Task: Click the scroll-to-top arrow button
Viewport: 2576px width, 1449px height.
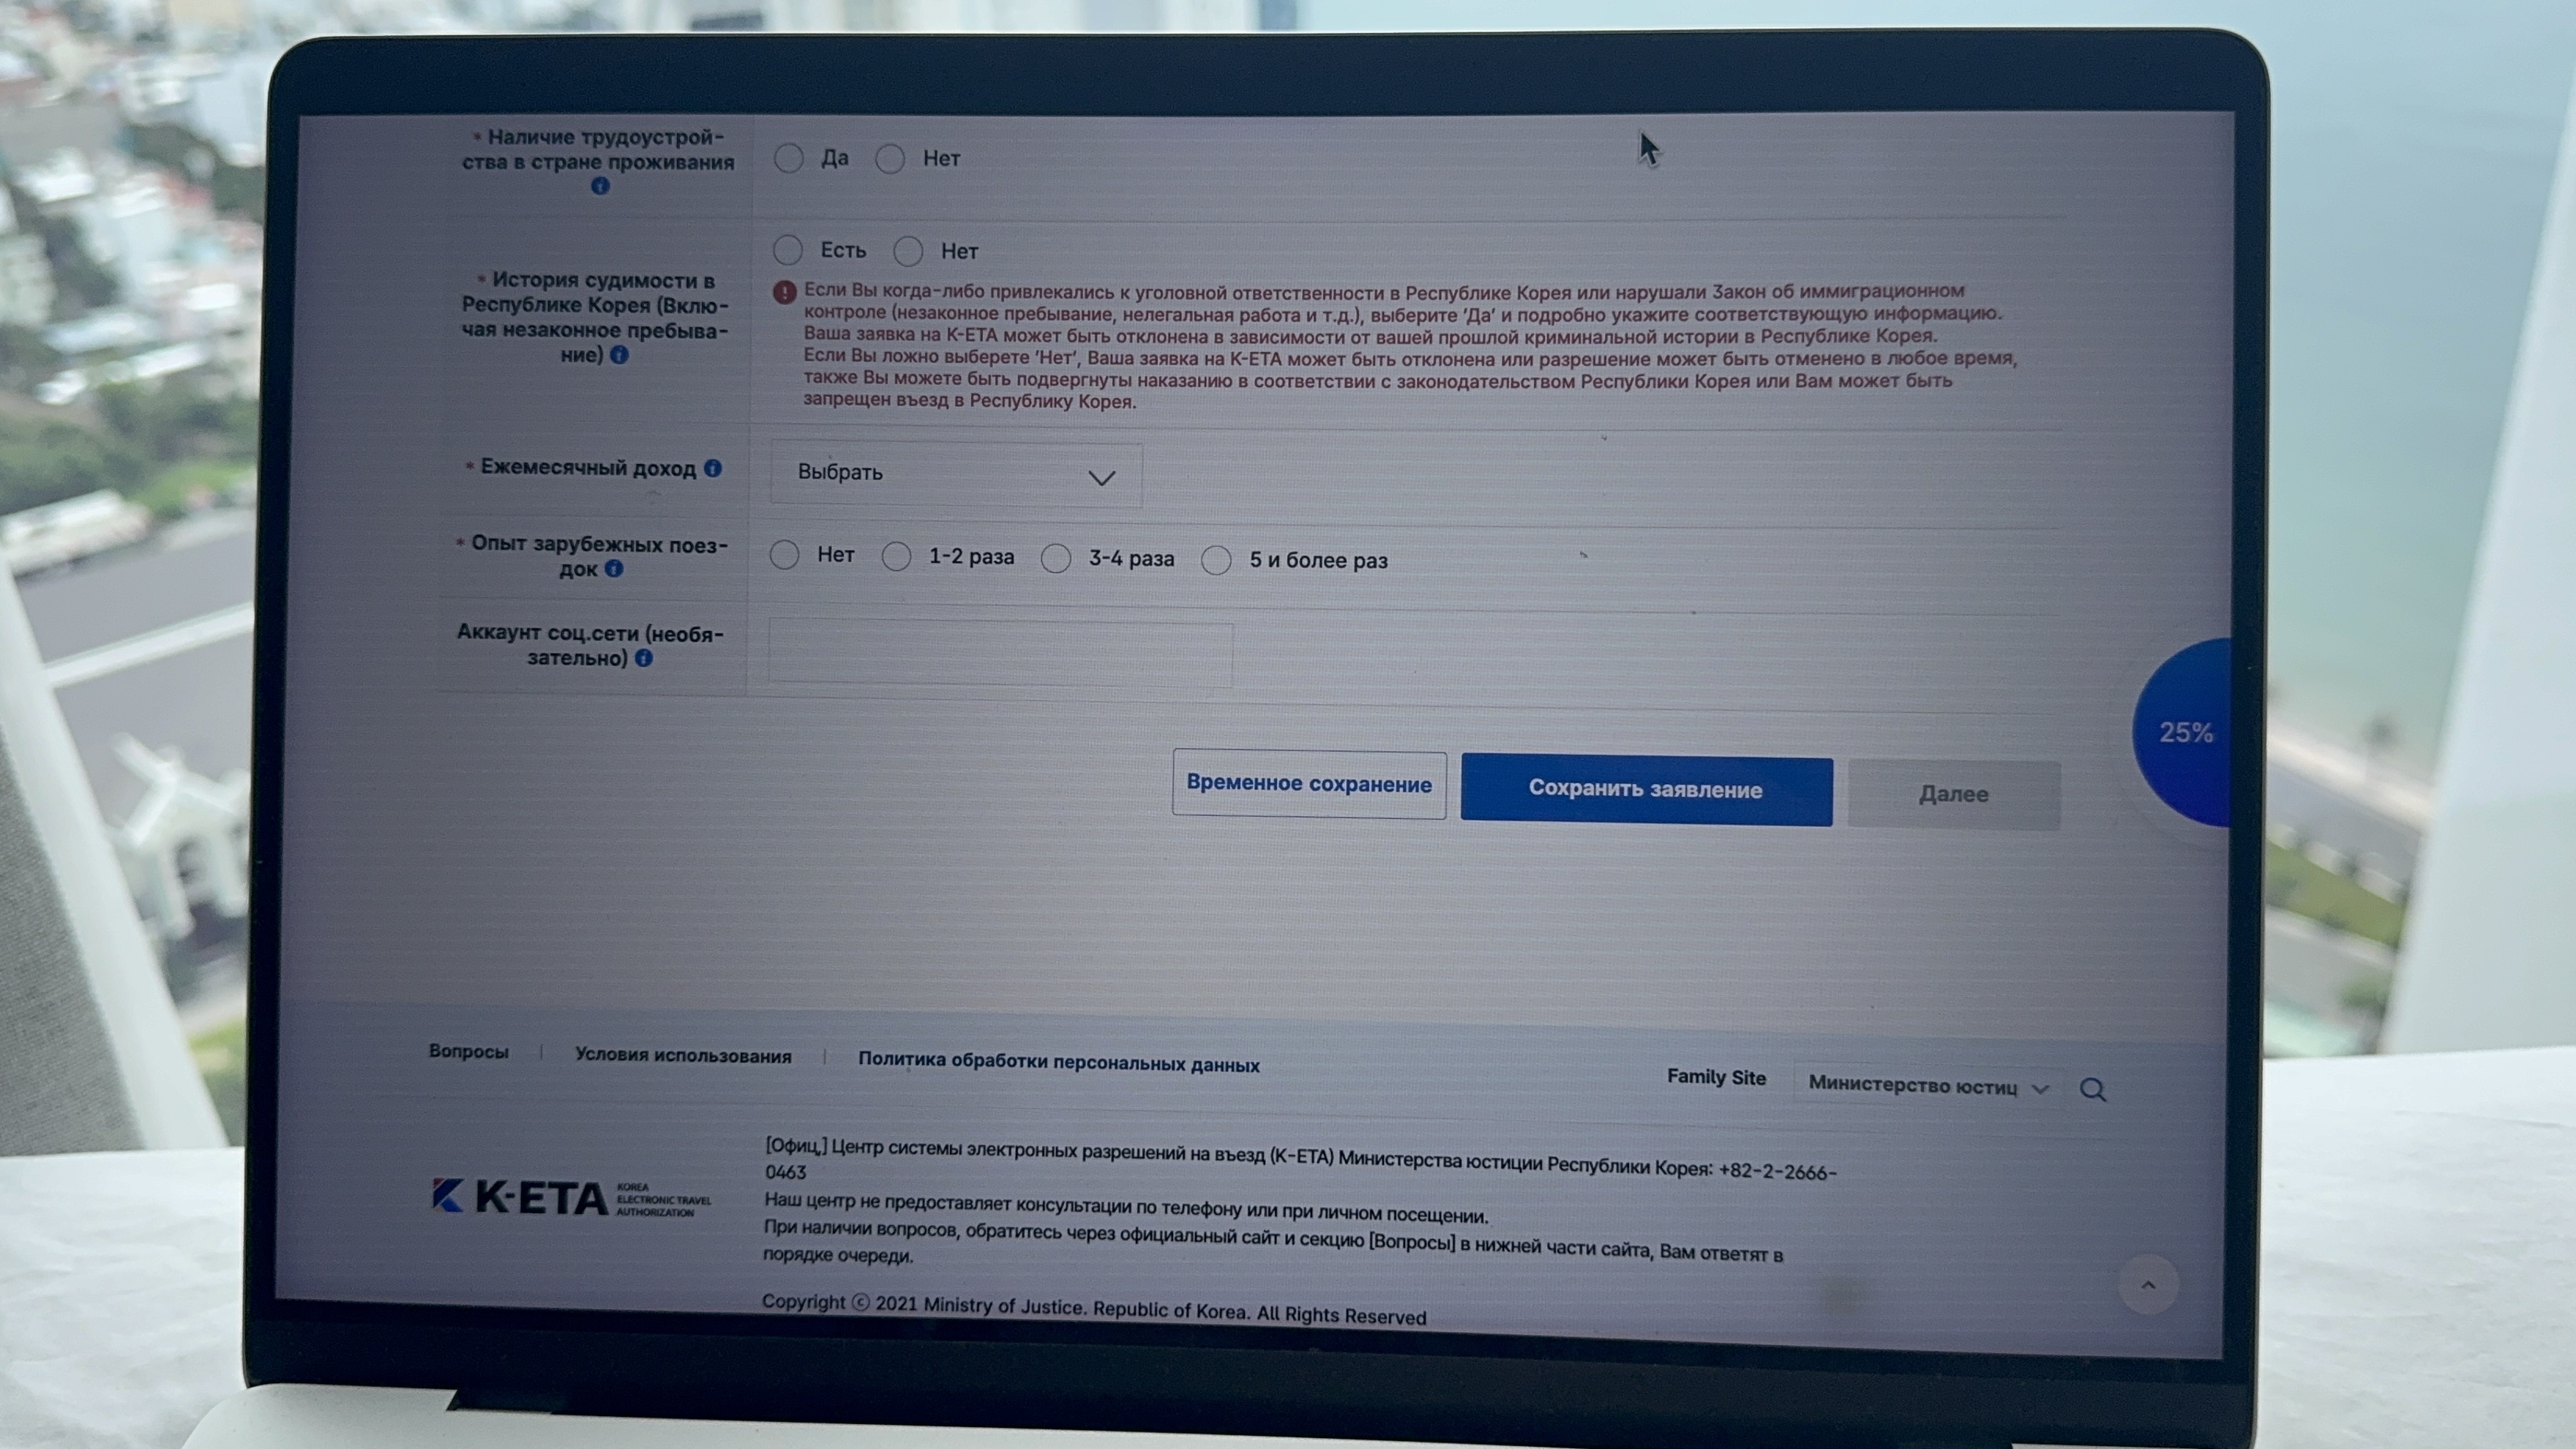Action: 2148,1285
